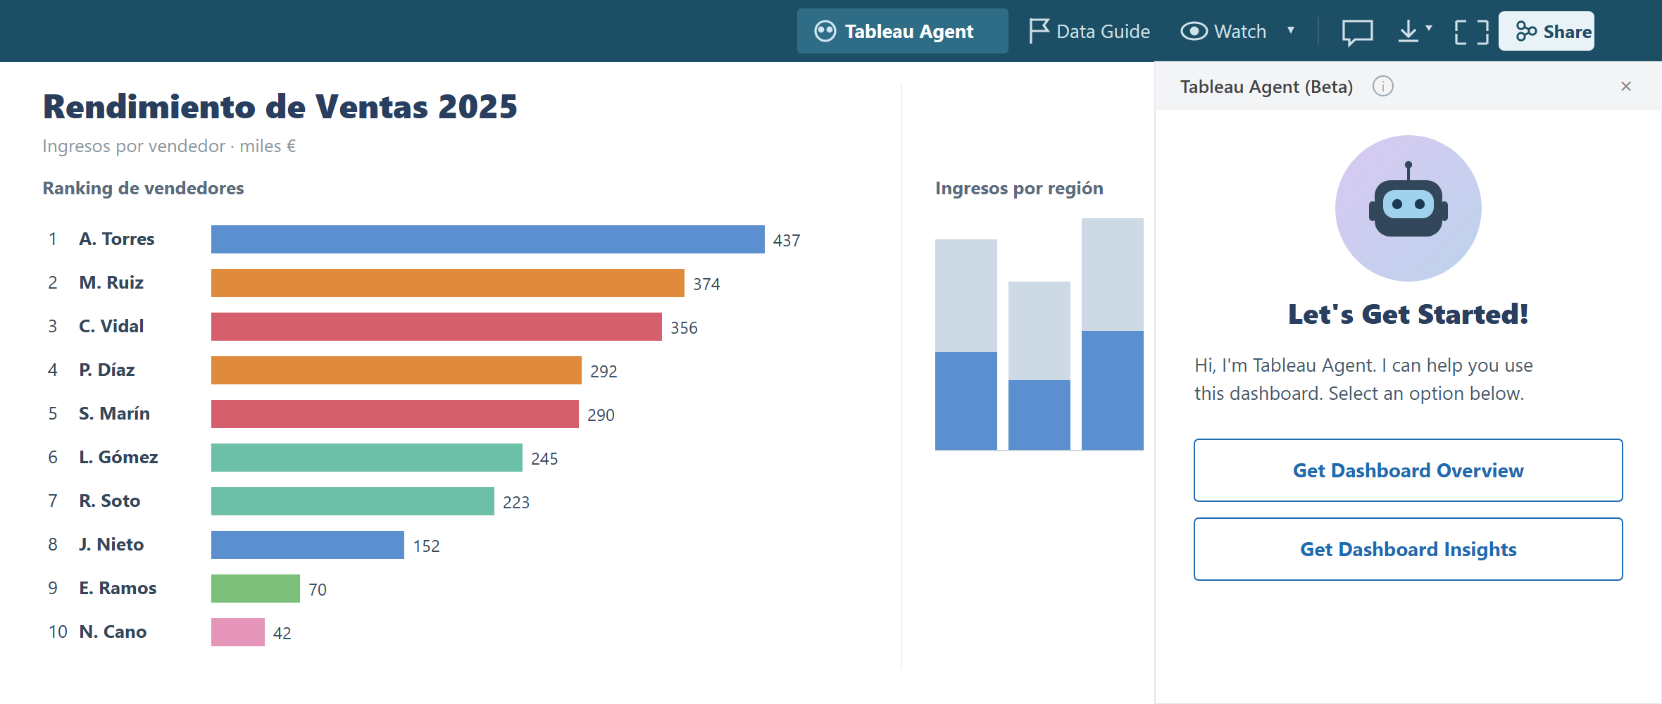1662x704 pixels.
Task: Open the Tableau Agent toolbar button
Action: point(902,31)
